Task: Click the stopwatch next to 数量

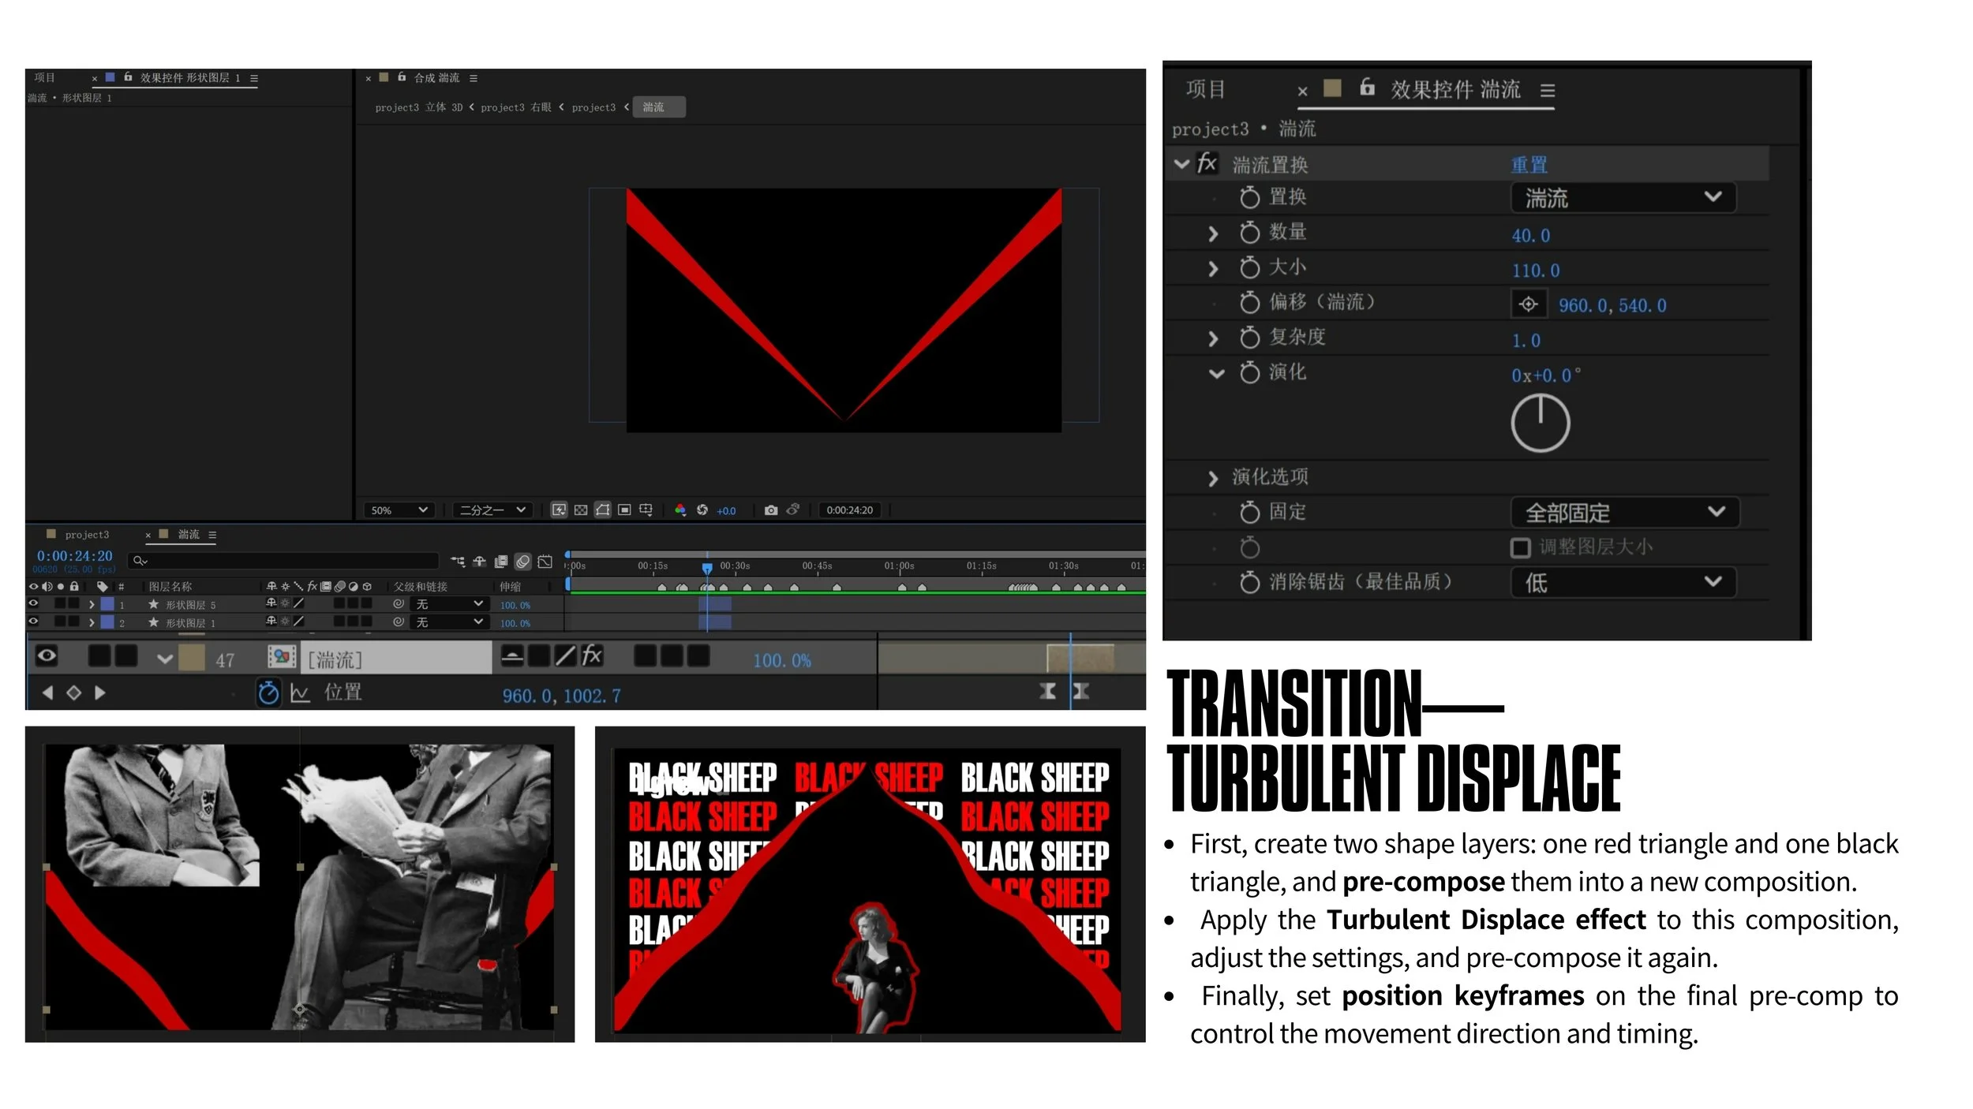Action: tap(1249, 233)
